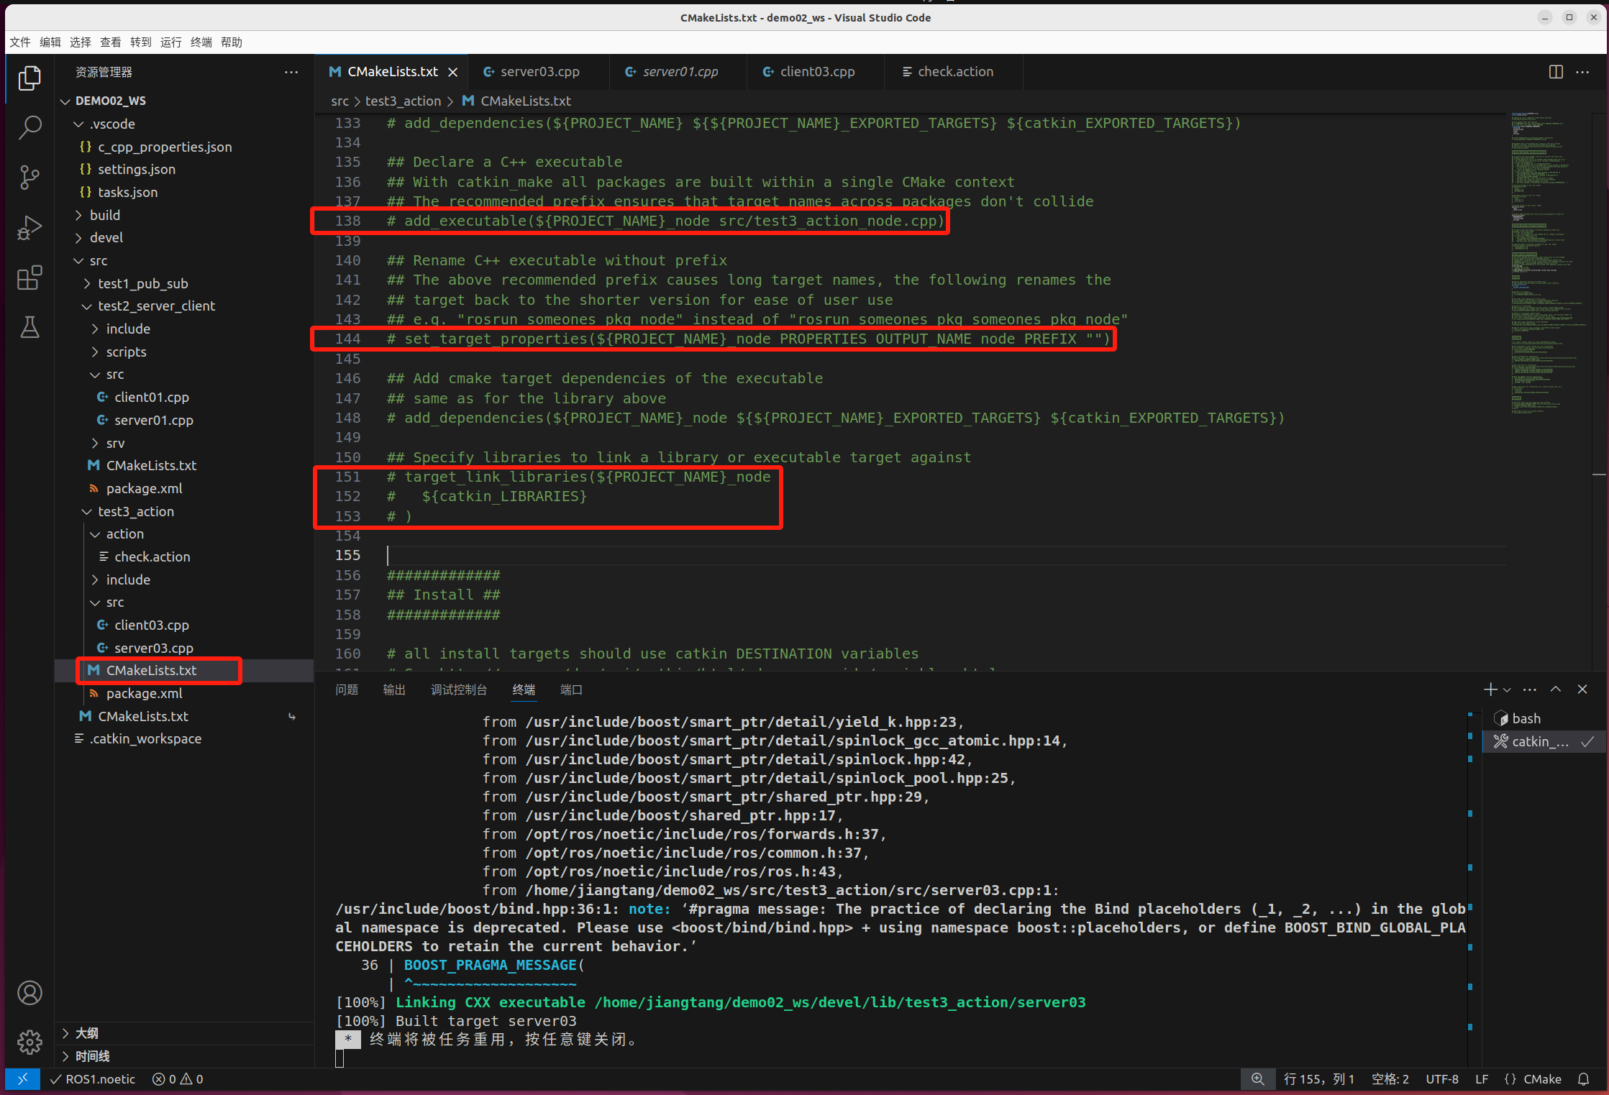Viewport: 1609px width, 1095px height.
Task: Expand the 大纲 outline section
Action: coord(86,1033)
